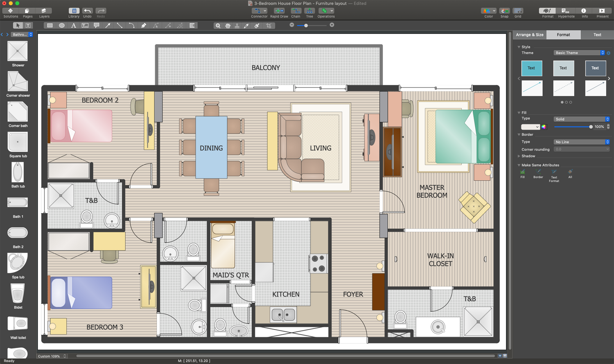Click the Solutions button

[11, 11]
